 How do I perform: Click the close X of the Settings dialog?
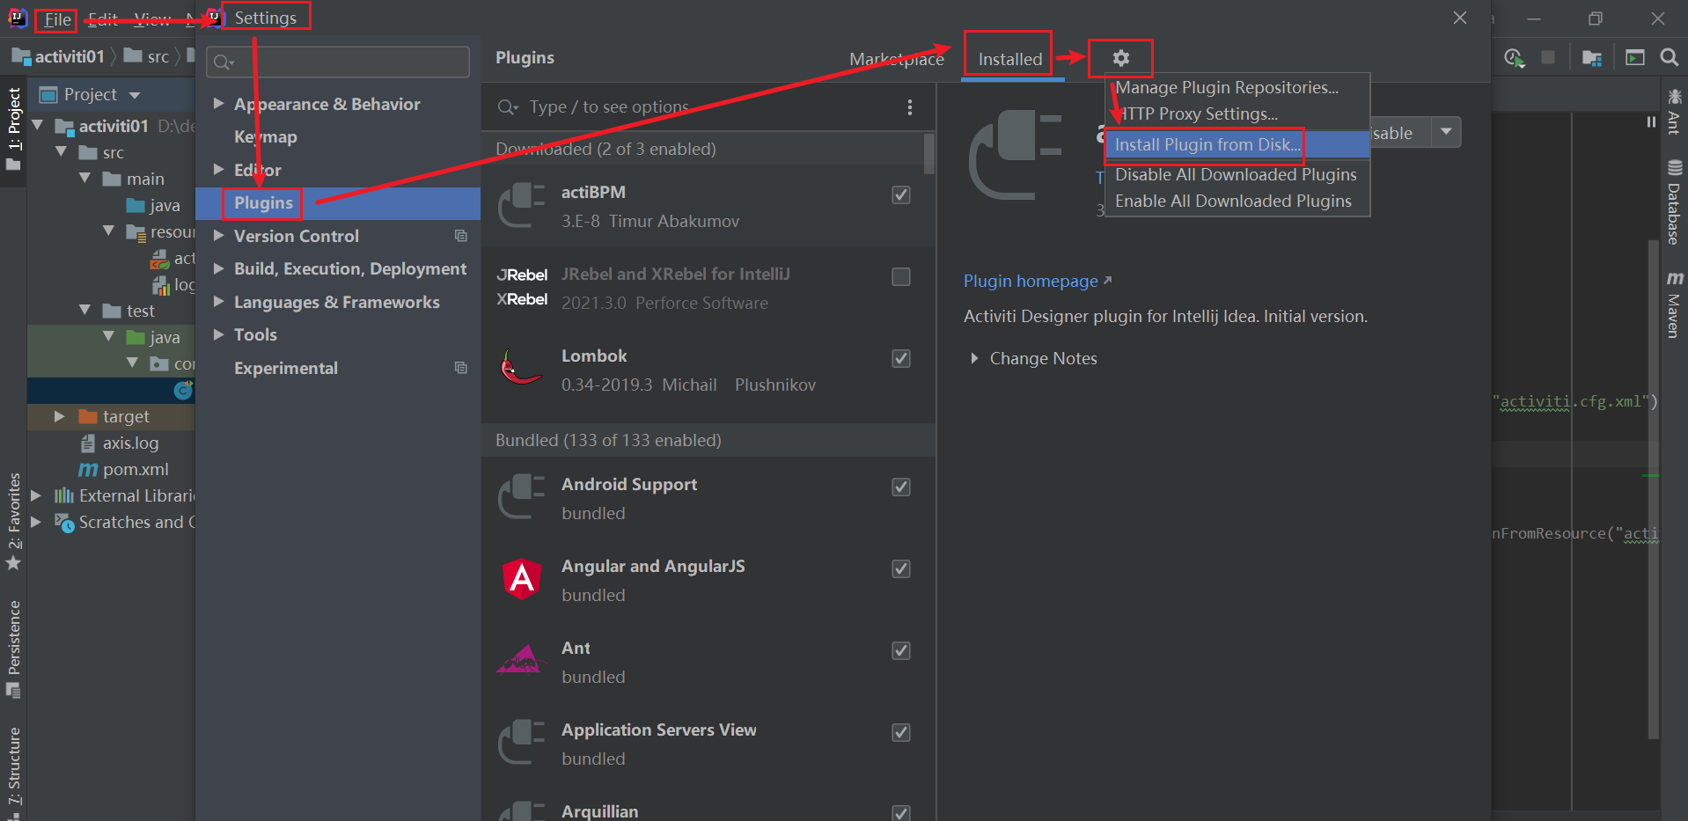1460,18
